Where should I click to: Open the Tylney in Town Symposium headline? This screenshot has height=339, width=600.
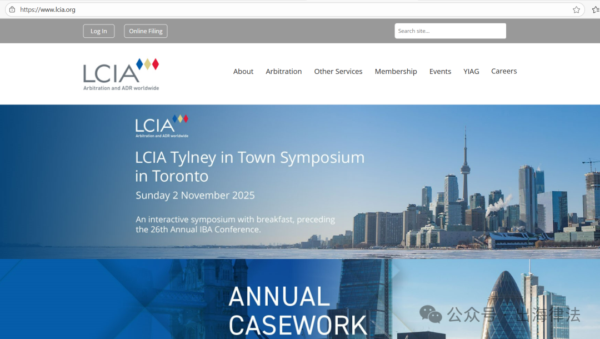[250, 166]
